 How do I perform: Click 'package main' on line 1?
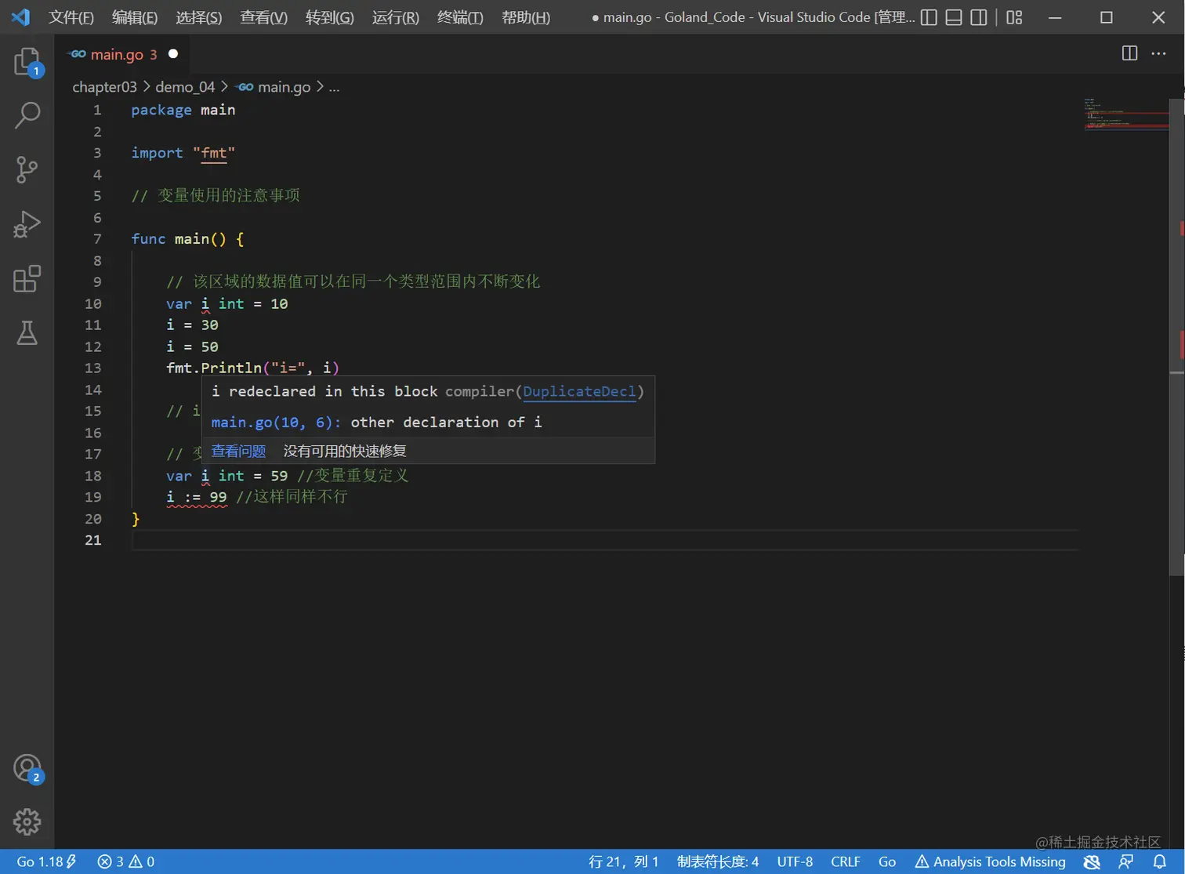pyautogui.click(x=183, y=110)
